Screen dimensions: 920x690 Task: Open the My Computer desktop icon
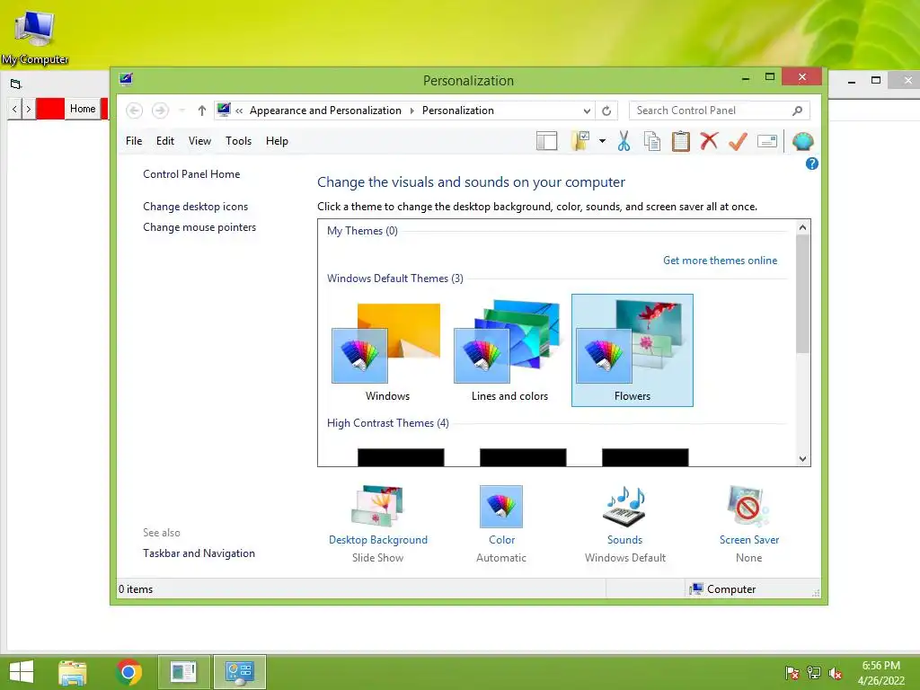(35, 36)
